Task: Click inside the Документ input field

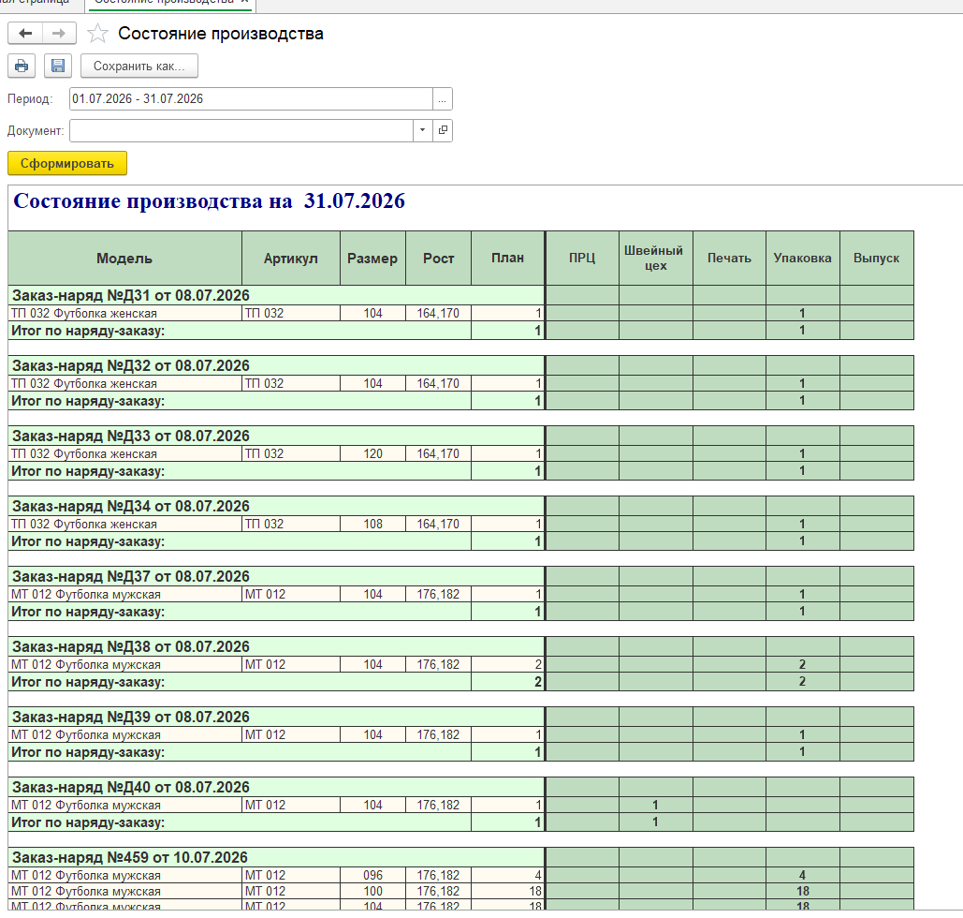Action: (241, 130)
